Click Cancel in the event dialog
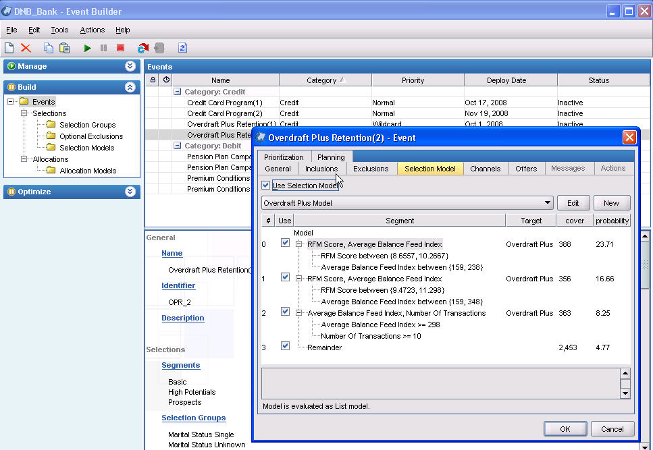 click(612, 429)
